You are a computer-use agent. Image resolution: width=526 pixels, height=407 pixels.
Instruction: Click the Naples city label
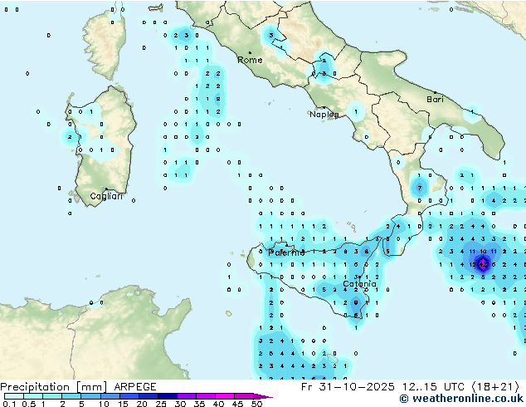pyautogui.click(x=324, y=115)
